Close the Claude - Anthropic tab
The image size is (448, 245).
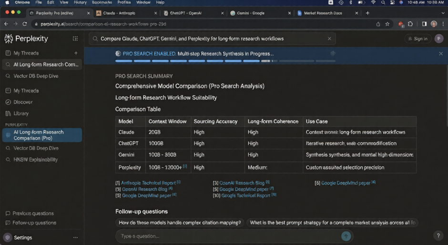coord(155,13)
